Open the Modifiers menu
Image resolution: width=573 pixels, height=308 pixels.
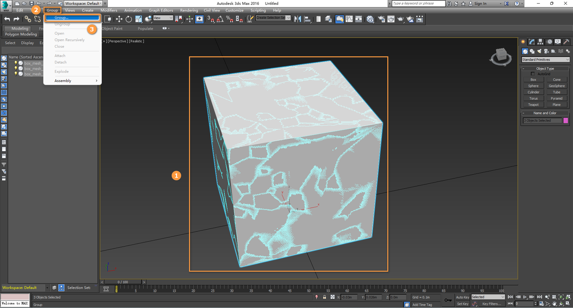pyautogui.click(x=109, y=10)
